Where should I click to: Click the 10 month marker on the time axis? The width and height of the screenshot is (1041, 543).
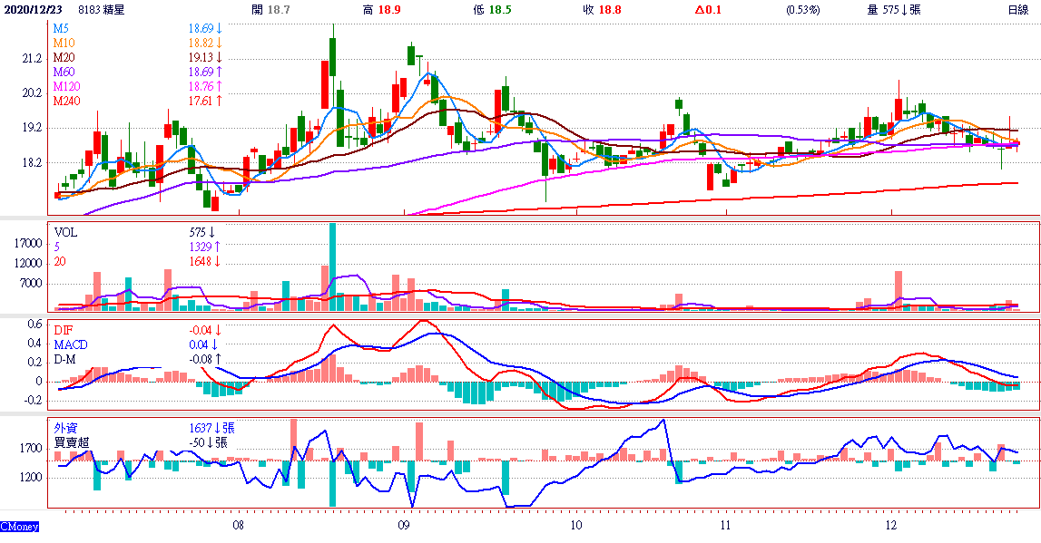pyautogui.click(x=576, y=525)
